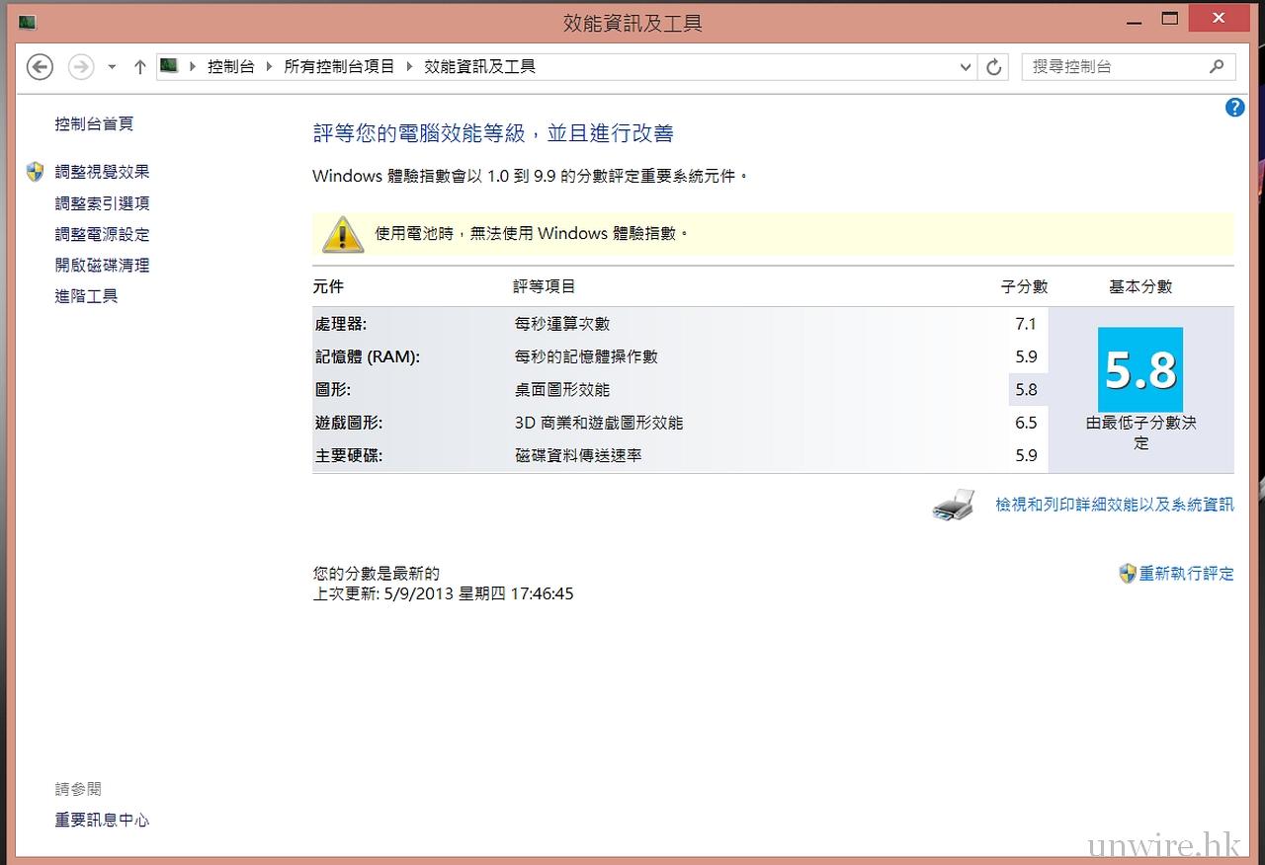Click 檢視和列印詳細效能以及系統資訊 link
This screenshot has width=1265, height=865.
pyautogui.click(x=1114, y=505)
